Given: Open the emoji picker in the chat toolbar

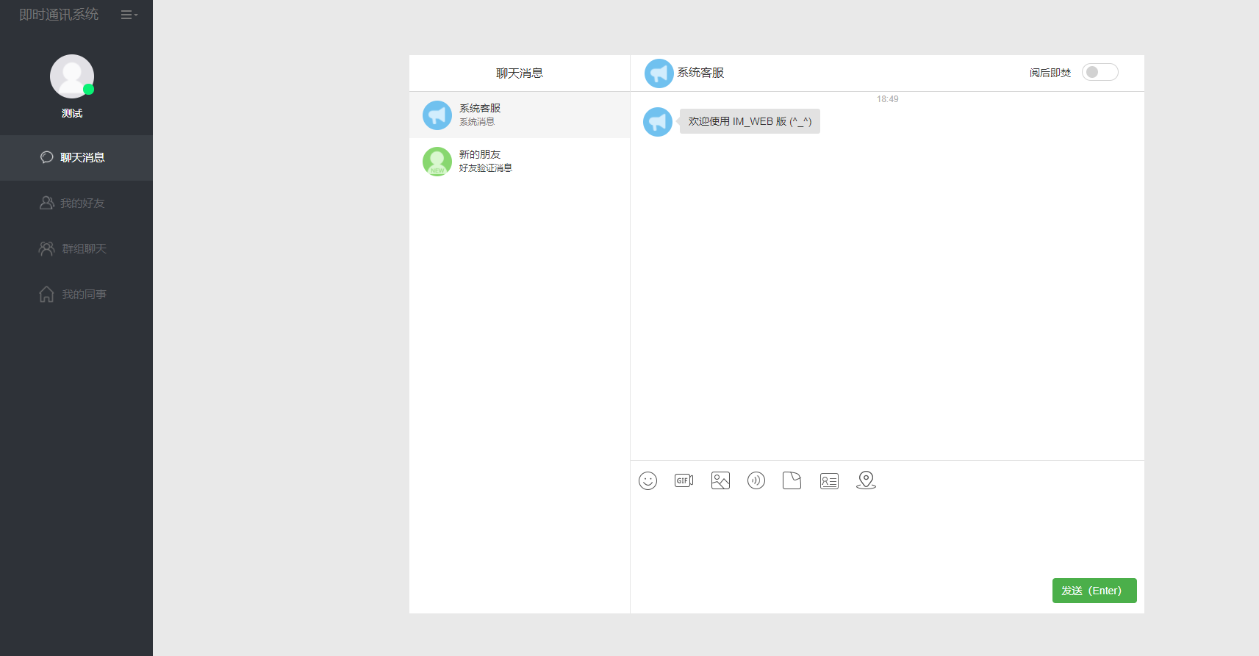Looking at the screenshot, I should pyautogui.click(x=648, y=480).
